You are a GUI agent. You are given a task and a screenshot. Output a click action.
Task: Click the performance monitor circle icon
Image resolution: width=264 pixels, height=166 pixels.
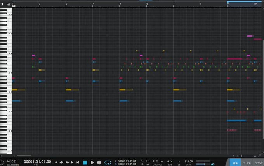click(x=2, y=163)
